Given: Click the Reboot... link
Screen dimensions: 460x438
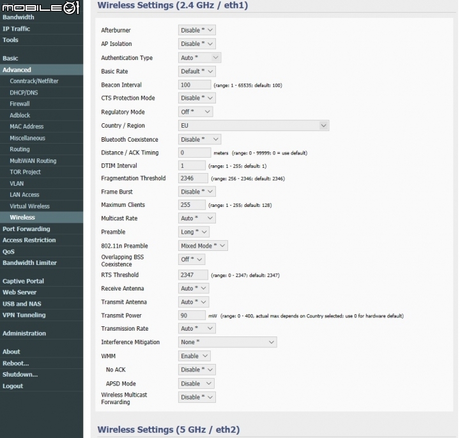Looking at the screenshot, I should (16, 363).
